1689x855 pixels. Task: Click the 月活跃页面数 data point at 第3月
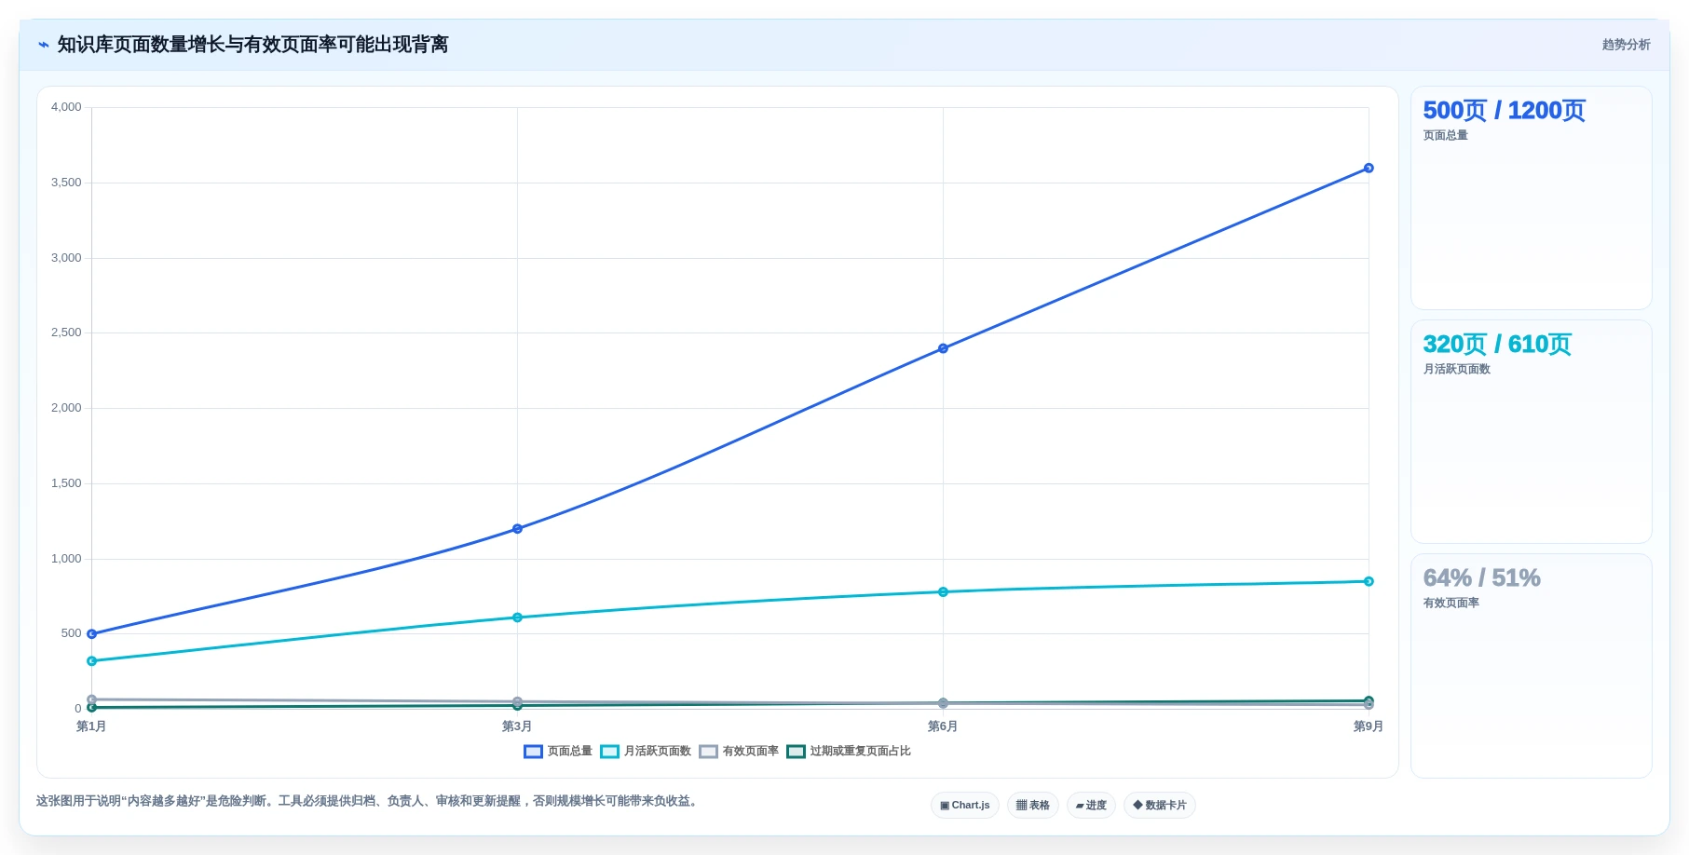[x=517, y=617]
